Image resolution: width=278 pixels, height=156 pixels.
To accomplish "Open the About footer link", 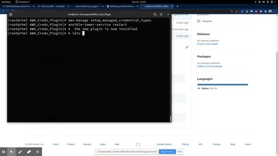I will 248,144.
